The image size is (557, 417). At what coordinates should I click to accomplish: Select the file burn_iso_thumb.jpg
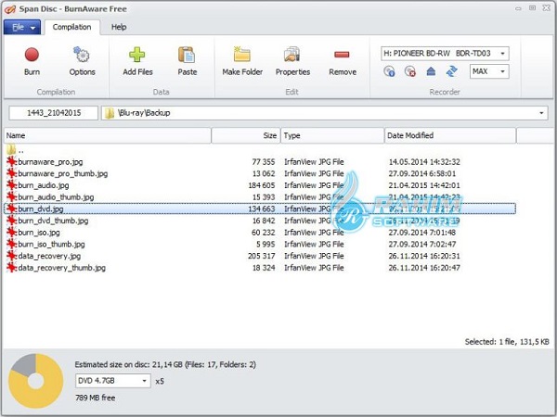51,244
